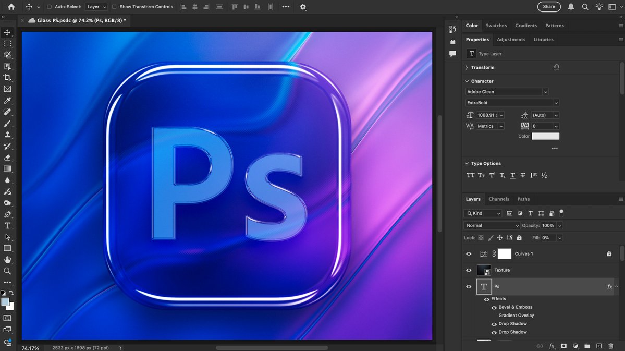Screen dimensions: 625x351
Task: Select the Rectangle shape tool
Action: 7,248
